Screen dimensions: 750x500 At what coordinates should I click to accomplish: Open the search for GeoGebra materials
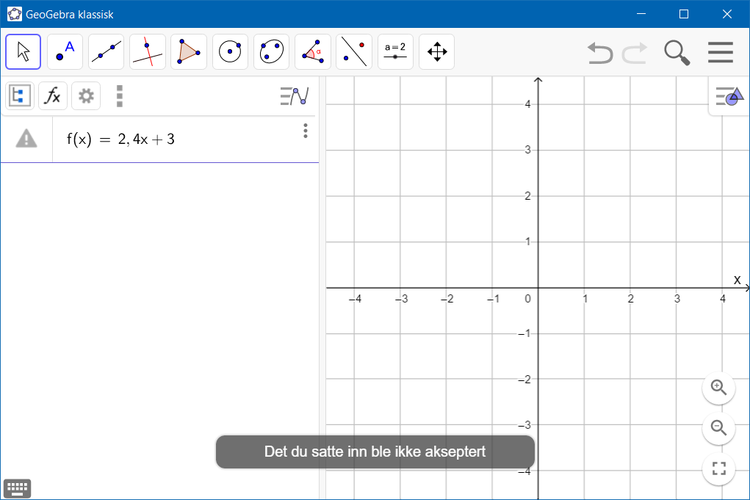click(676, 51)
